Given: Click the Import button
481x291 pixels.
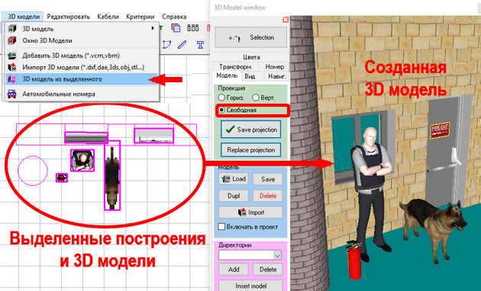Looking at the screenshot, I should pos(250,213).
